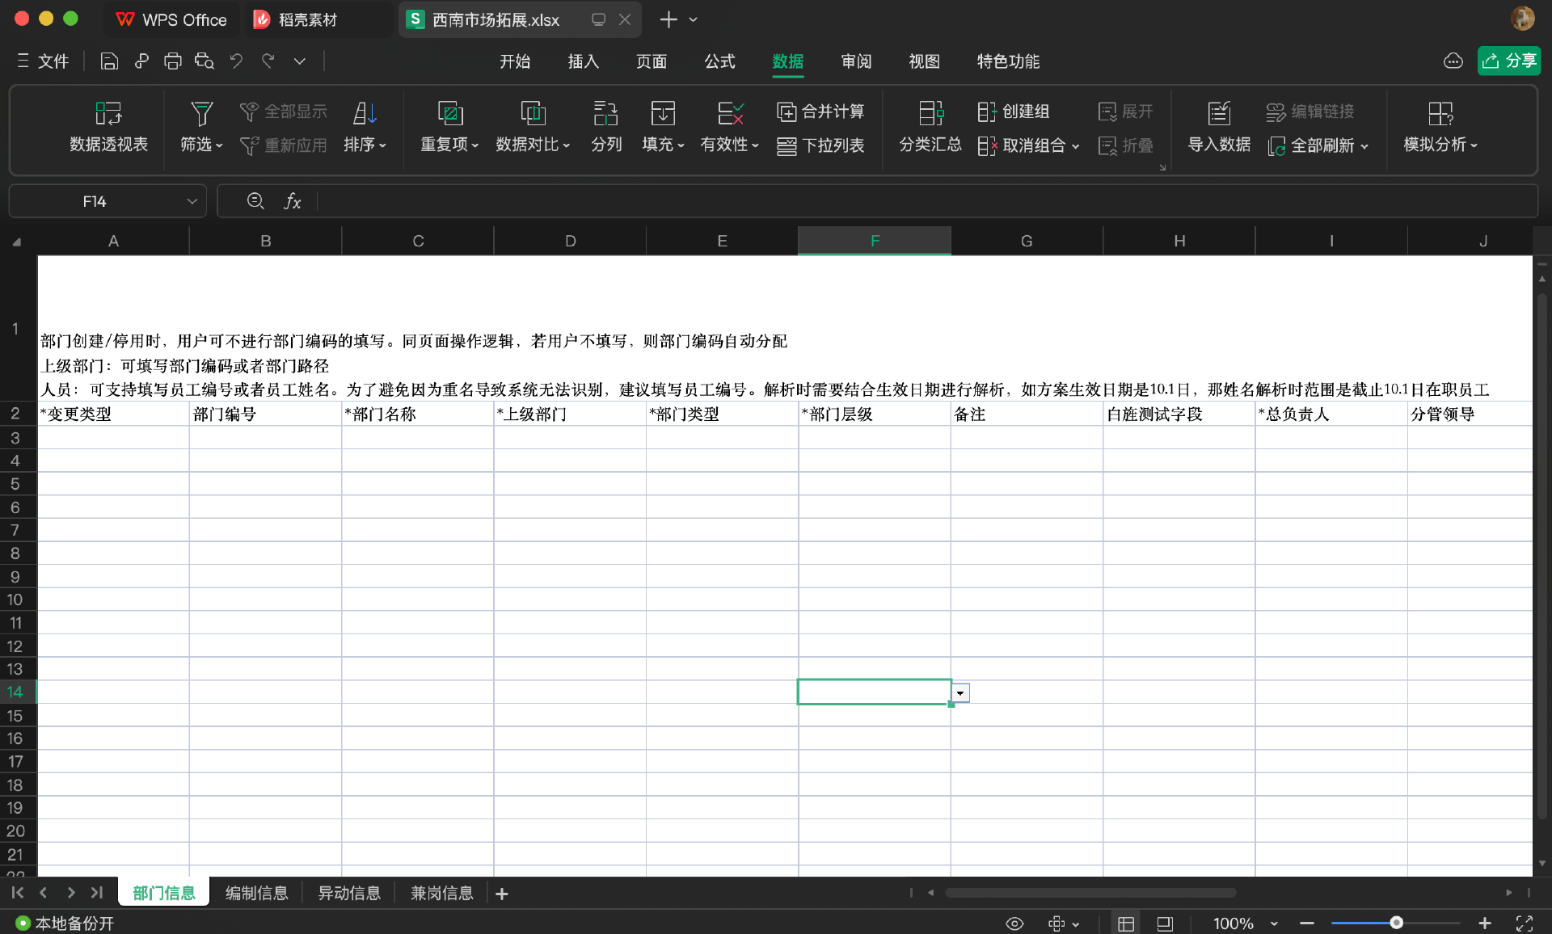Click the redo arrow icon

point(268,61)
